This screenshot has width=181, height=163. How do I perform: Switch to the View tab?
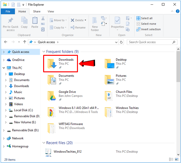[x=51, y=11]
